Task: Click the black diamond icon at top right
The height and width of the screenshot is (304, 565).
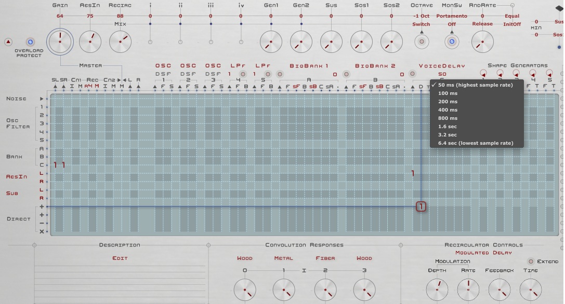Action: [559, 8]
